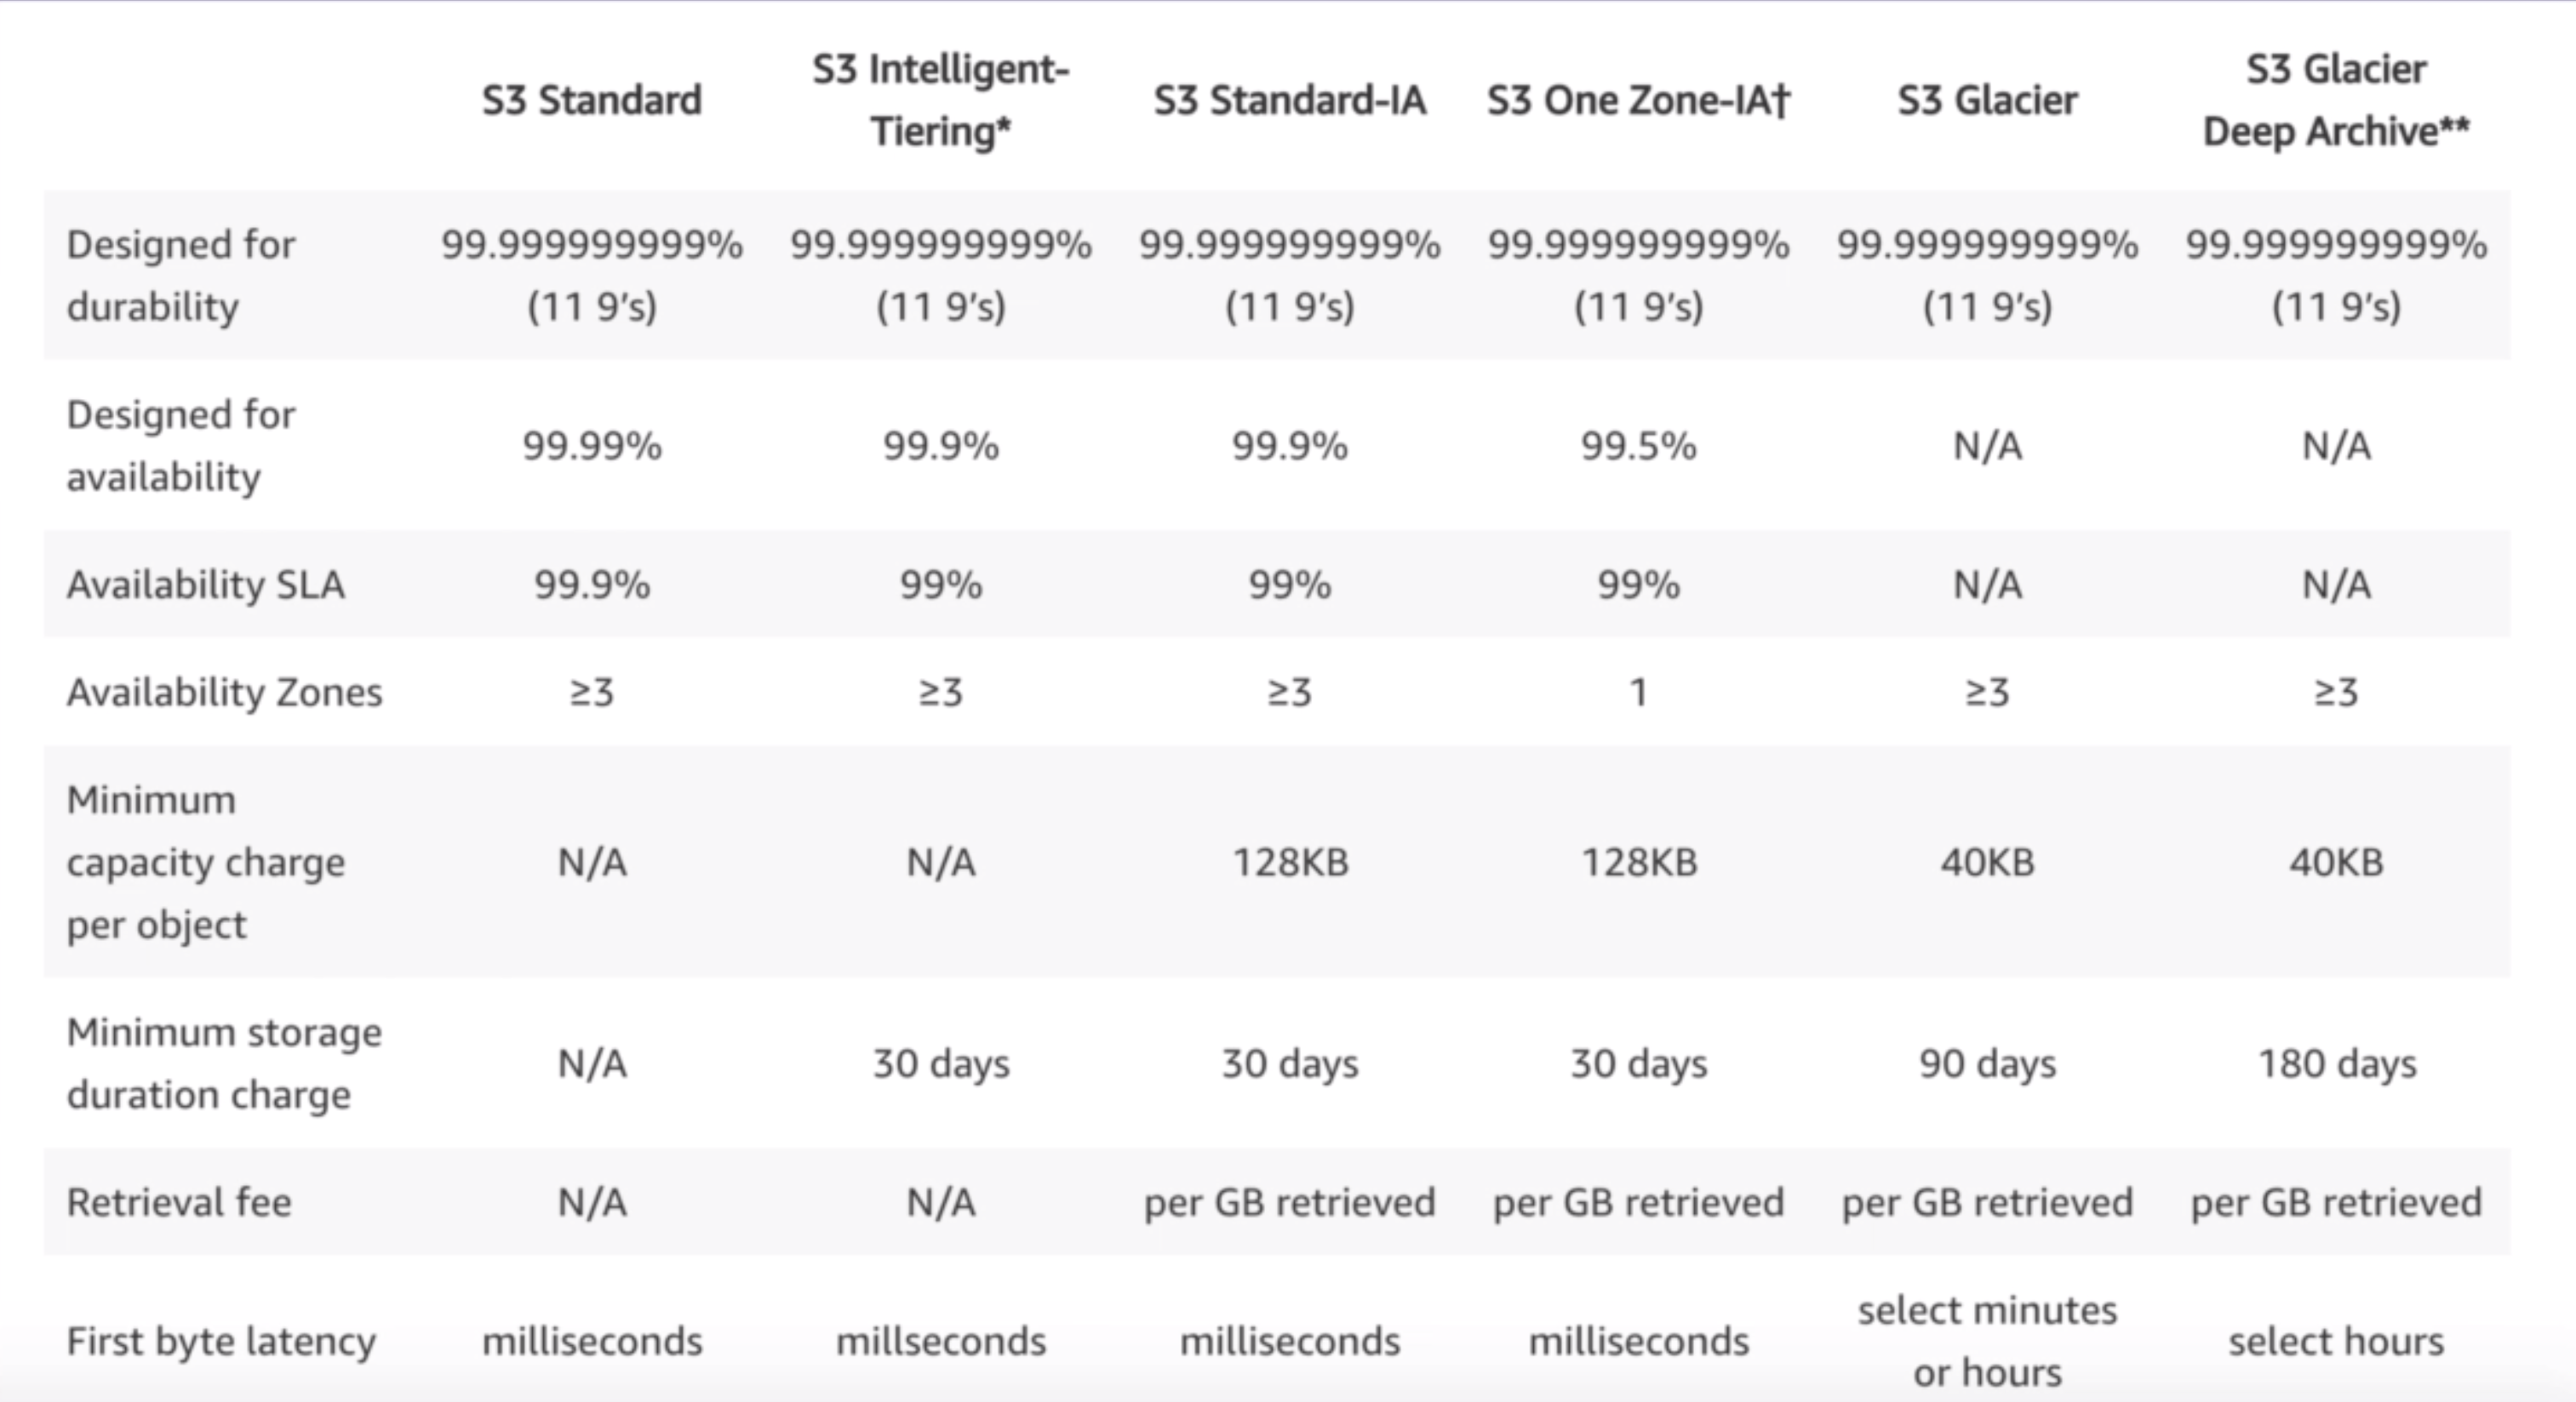Select Minimum storage duration charge label
Screen dimensions: 2576x1402
(x=224, y=1063)
